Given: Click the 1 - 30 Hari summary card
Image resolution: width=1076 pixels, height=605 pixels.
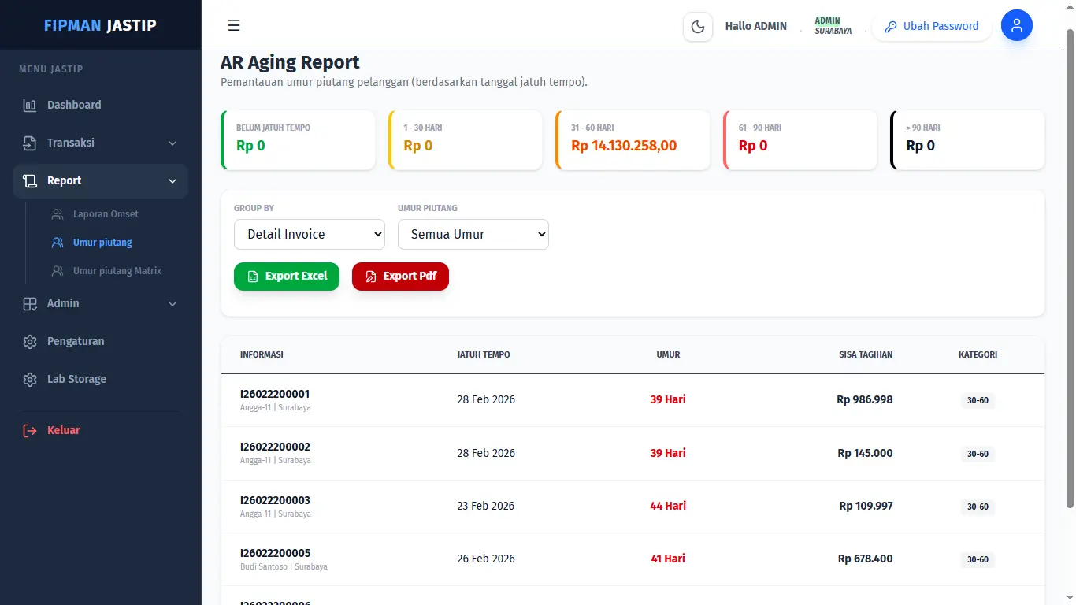Looking at the screenshot, I should coord(466,140).
